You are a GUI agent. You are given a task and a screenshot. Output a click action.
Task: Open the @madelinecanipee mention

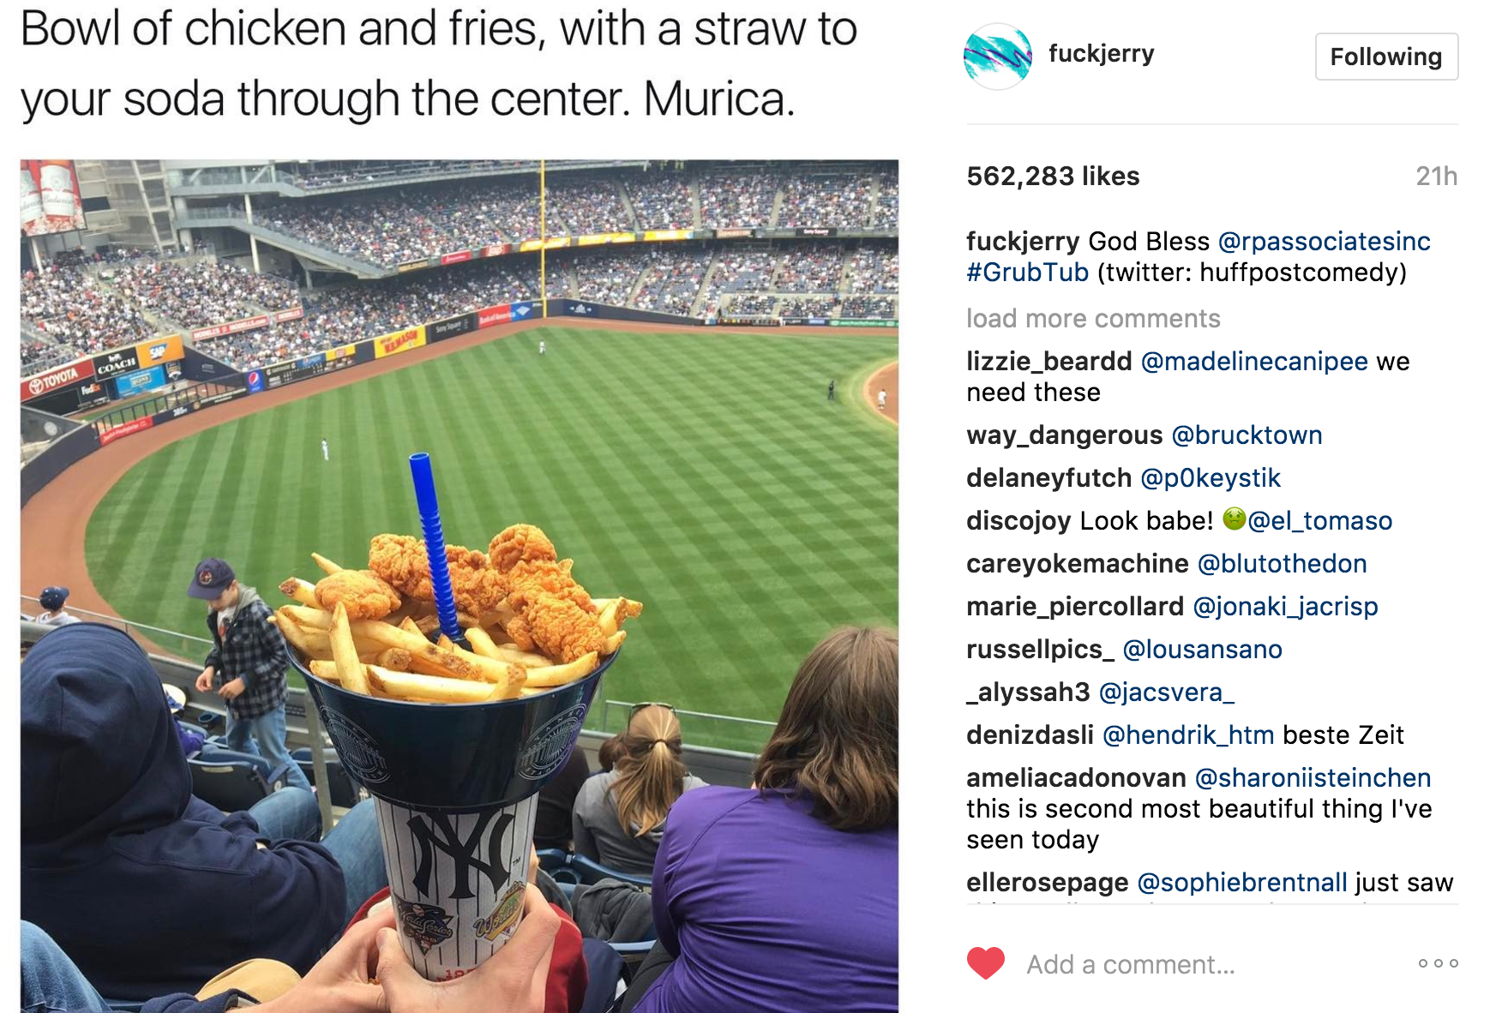(x=1253, y=362)
